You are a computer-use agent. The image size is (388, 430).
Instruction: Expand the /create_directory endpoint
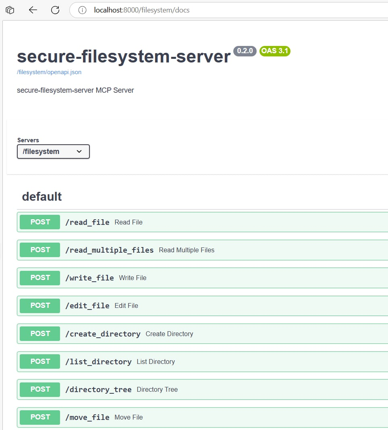point(201,334)
